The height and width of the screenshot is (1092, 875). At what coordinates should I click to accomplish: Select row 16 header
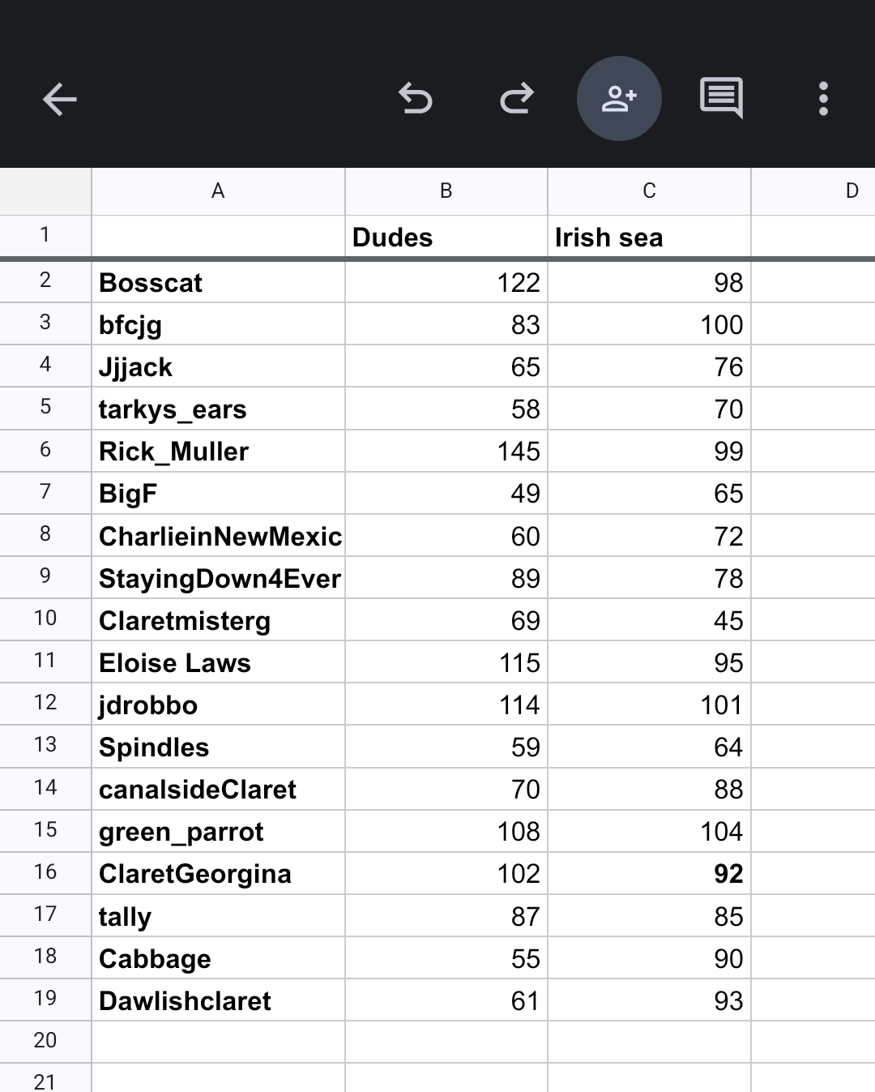(x=45, y=872)
